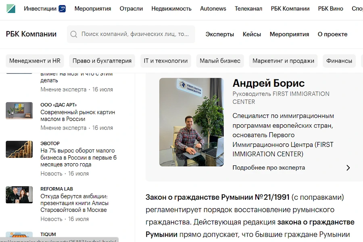
Task: Click the ЭВОТОР company name
Action: [x=50, y=143]
